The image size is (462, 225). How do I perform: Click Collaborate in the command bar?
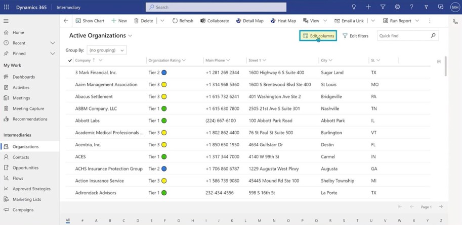pos(215,21)
